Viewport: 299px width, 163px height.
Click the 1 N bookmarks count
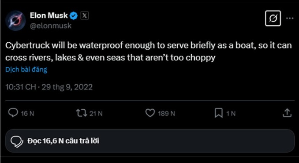click(231, 114)
